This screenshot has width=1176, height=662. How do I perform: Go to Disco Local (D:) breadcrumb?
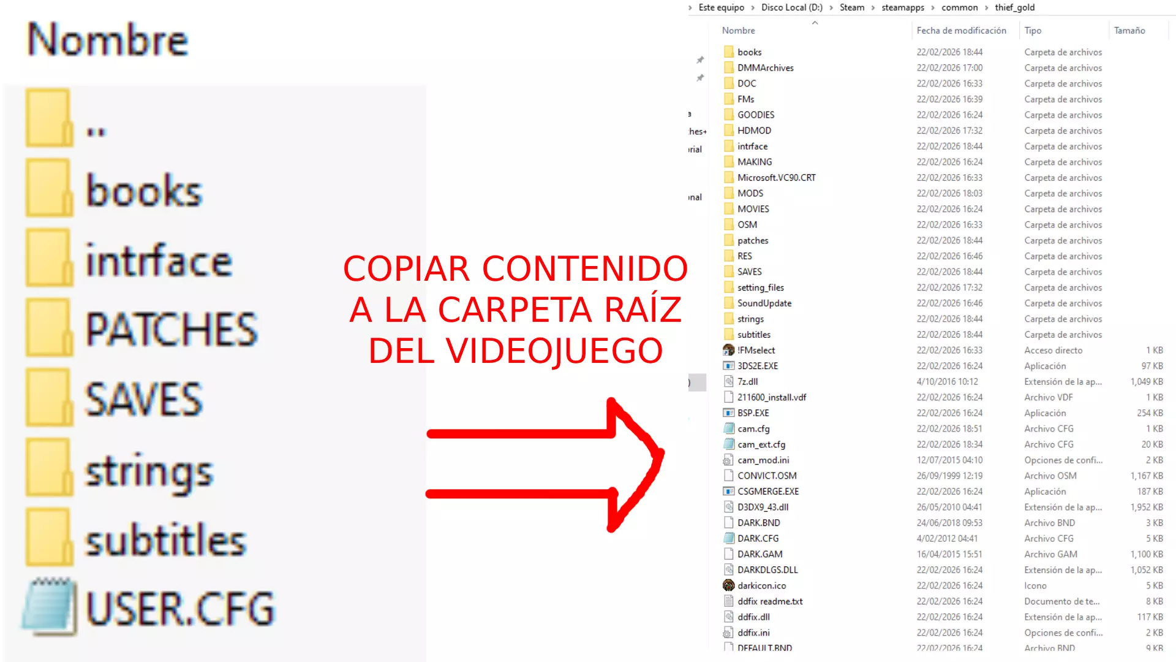click(791, 7)
